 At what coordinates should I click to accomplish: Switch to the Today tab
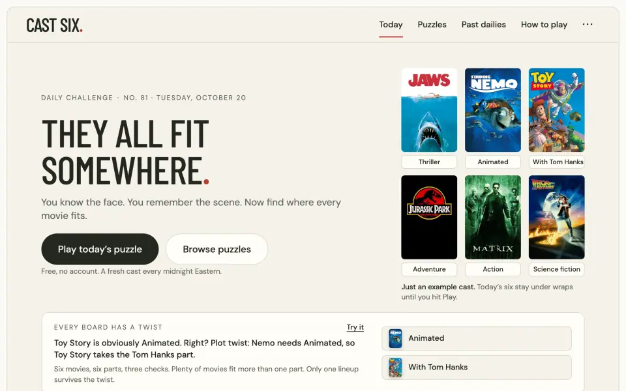391,25
